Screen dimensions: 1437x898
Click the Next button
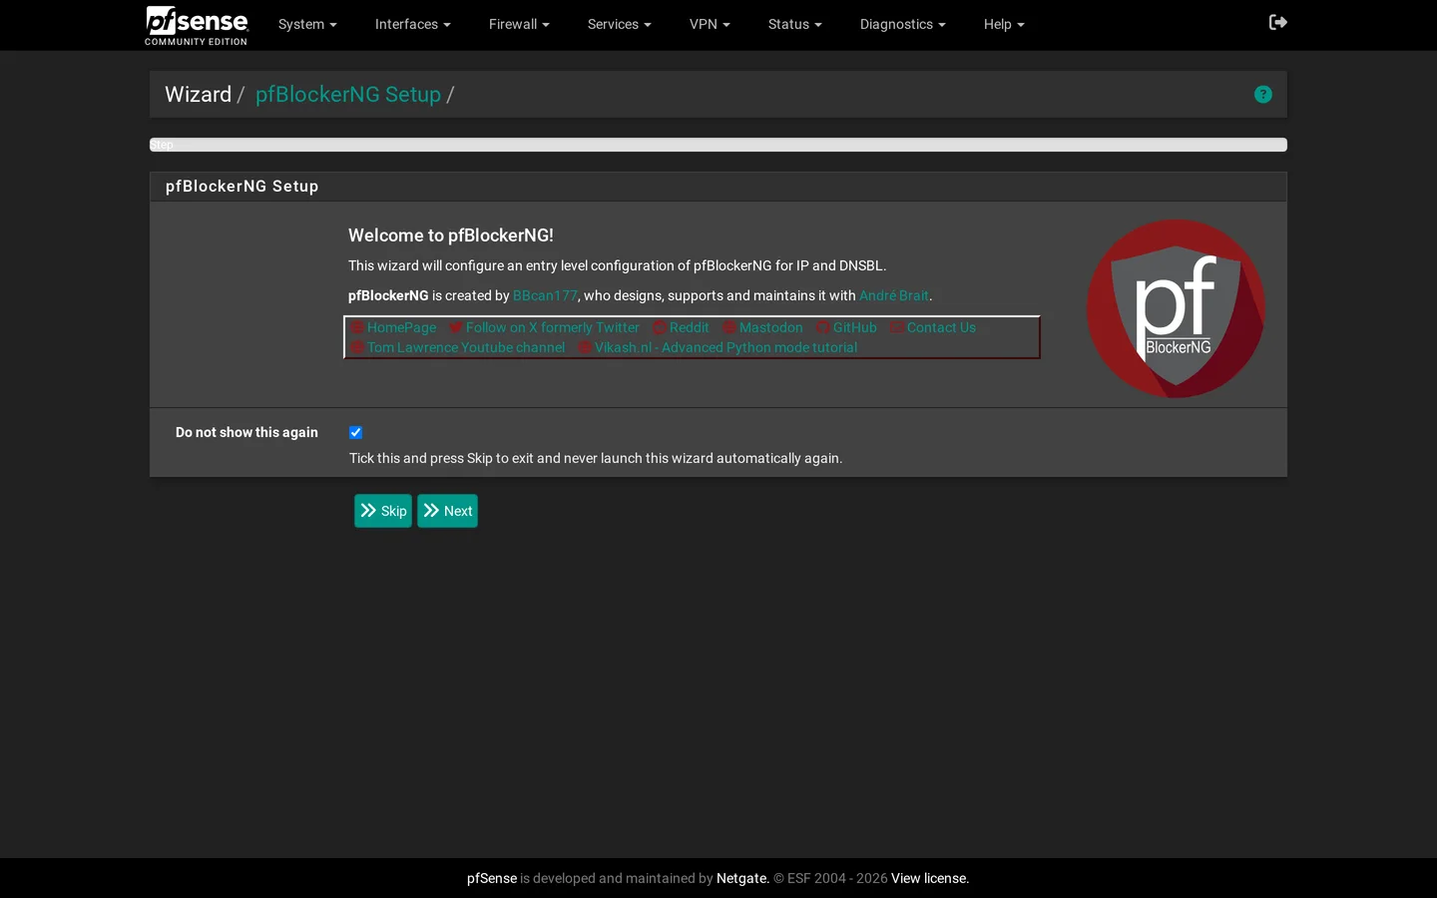pos(447,511)
